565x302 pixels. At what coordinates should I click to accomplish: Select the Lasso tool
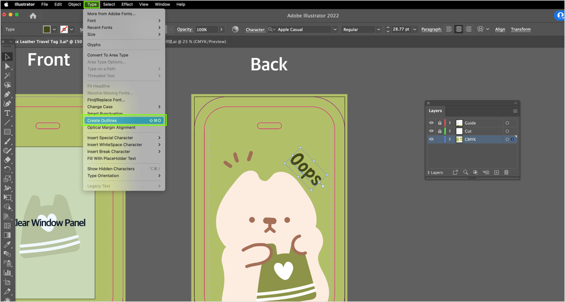coord(7,85)
